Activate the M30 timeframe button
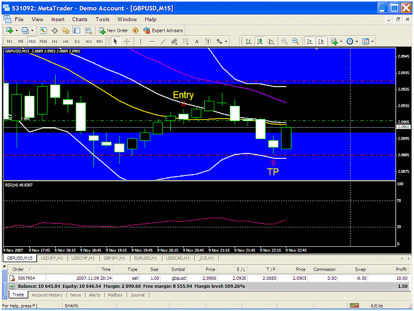Screen dimensions: 414x311 coord(43,42)
